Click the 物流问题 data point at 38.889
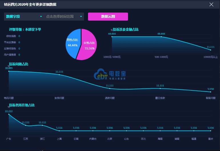This screenshot has width=220, height=151. tap(9, 71)
